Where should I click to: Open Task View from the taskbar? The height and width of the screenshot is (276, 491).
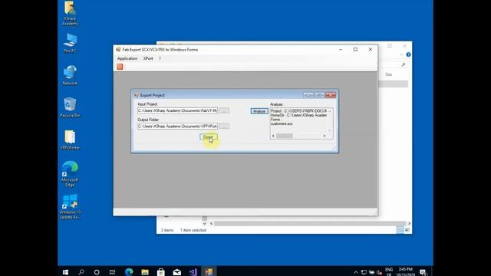(x=113, y=272)
